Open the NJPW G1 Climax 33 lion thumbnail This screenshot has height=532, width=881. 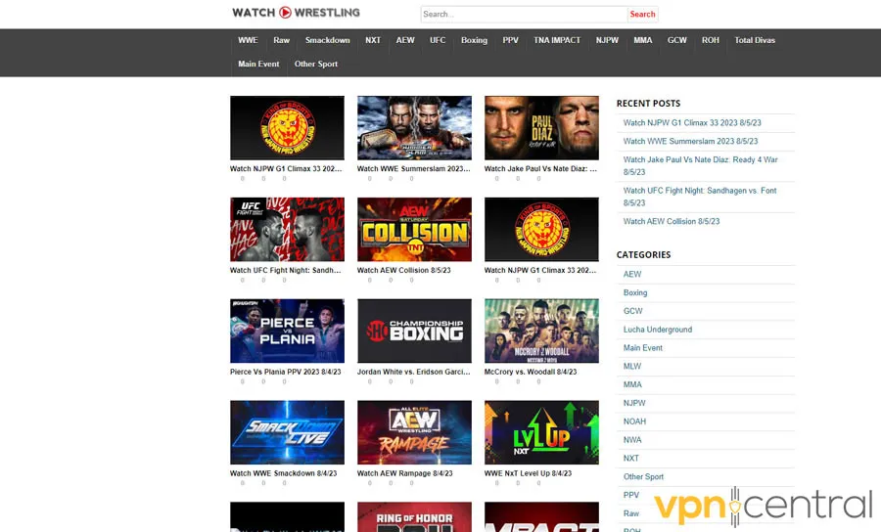tap(287, 127)
